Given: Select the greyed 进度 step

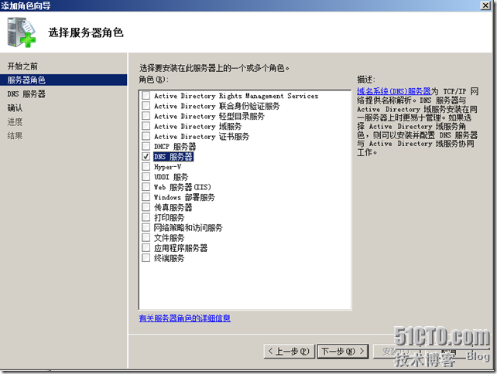Looking at the screenshot, I should point(15,122).
